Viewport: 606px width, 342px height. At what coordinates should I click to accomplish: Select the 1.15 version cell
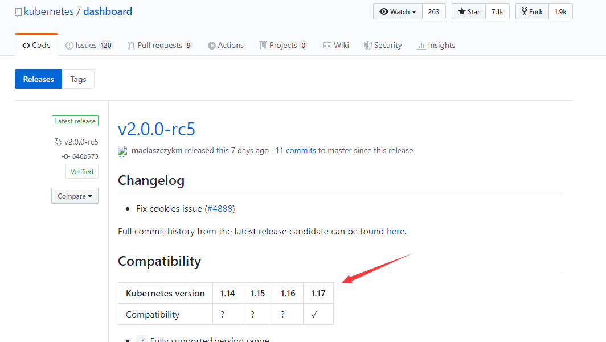[x=258, y=294]
